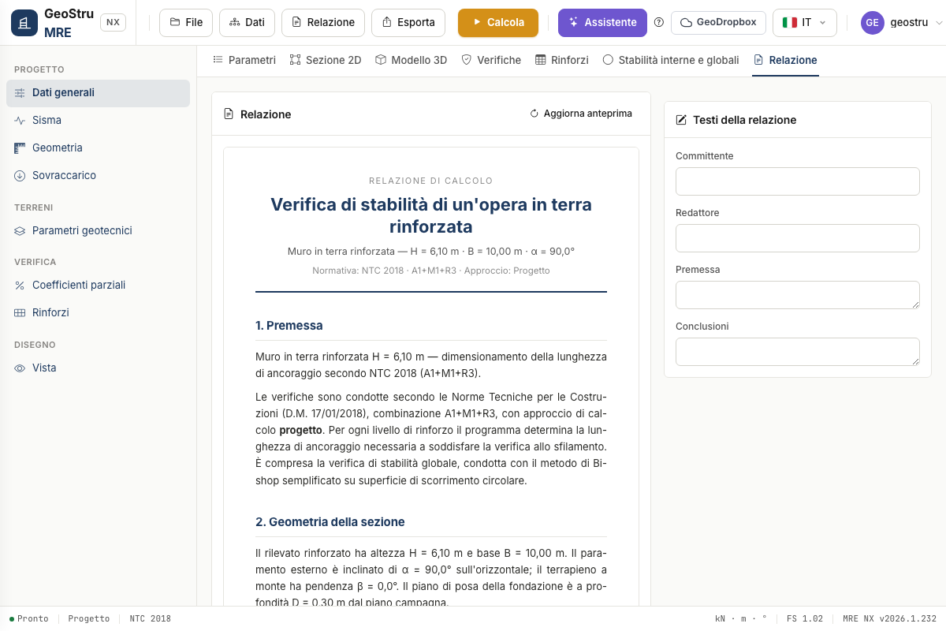
Task: Click the Testi della relazione edit icon
Action: point(682,120)
